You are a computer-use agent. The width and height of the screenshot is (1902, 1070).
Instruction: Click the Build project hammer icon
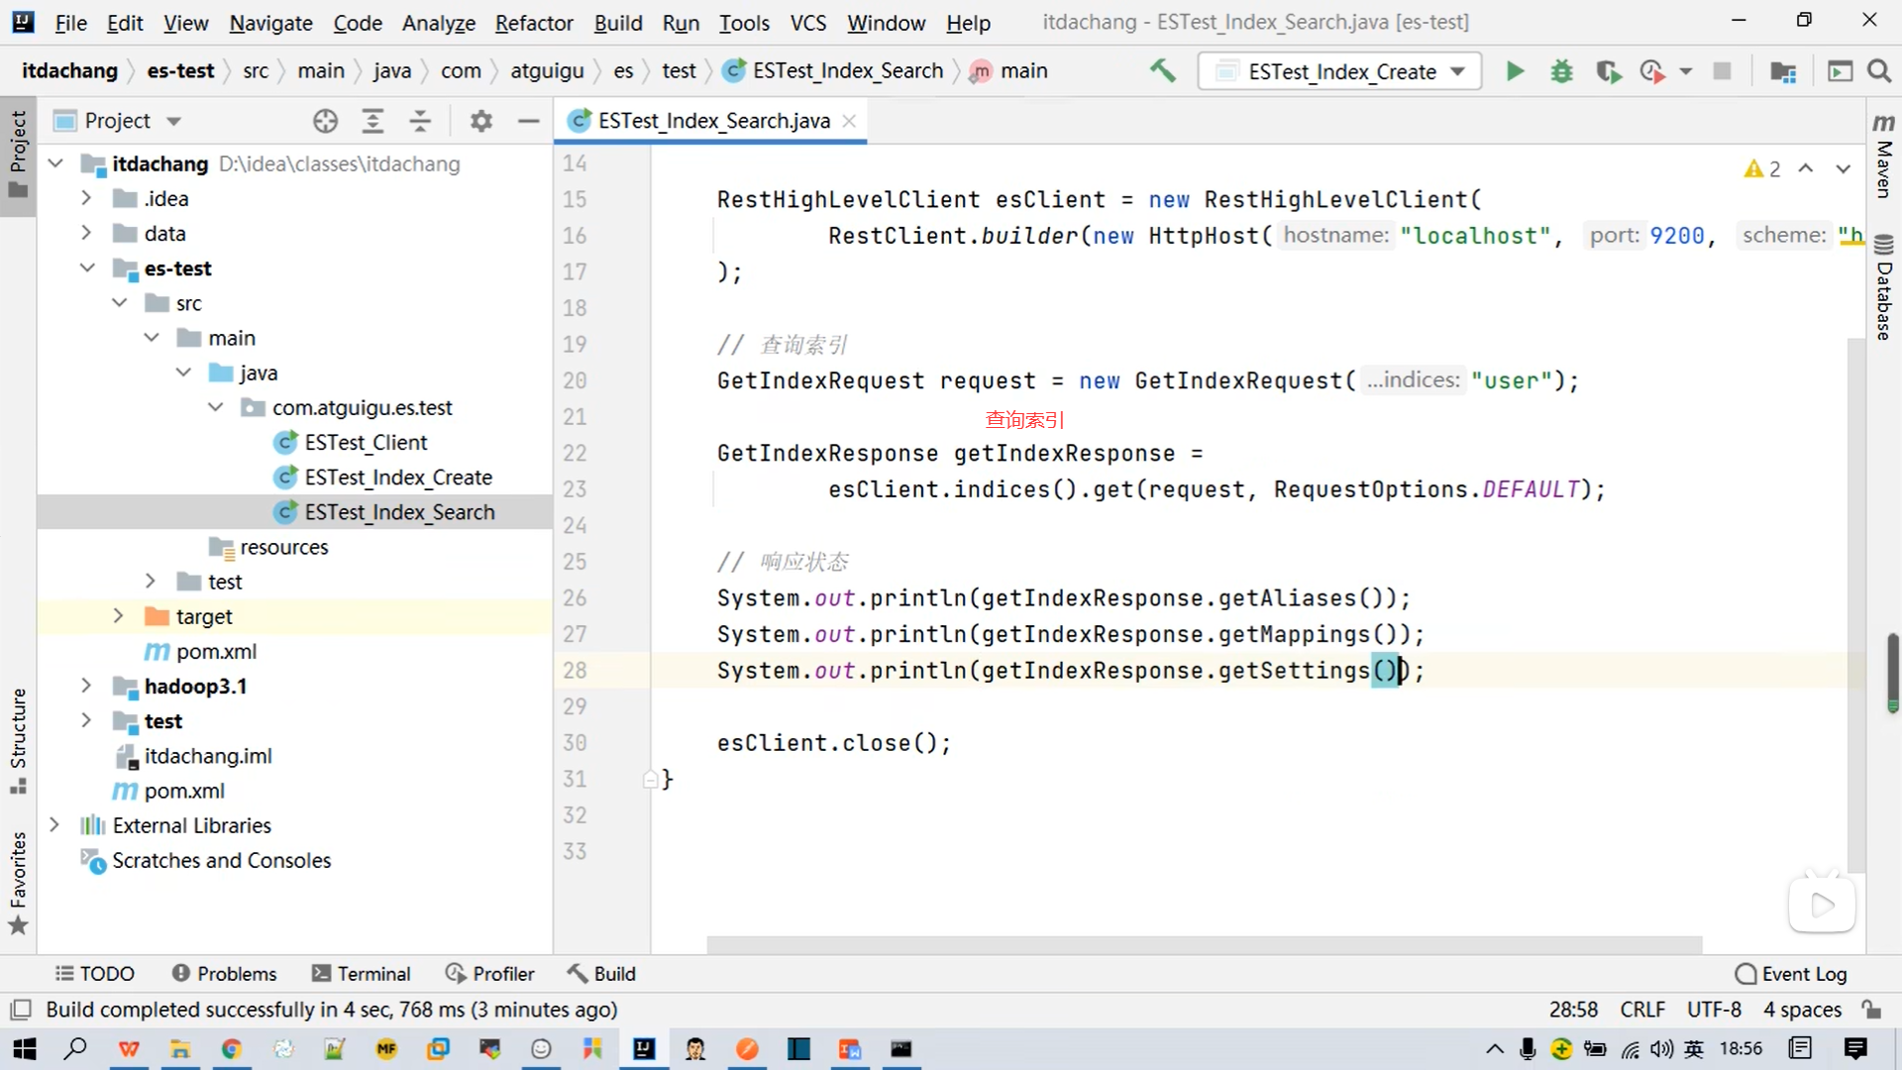pos(1163,71)
